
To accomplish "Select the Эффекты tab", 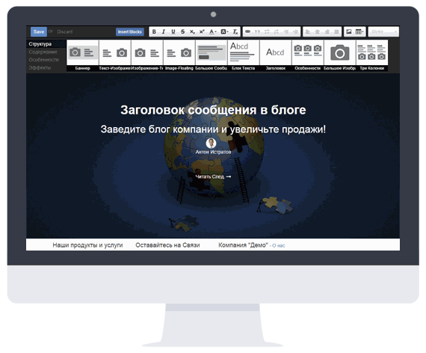I will 40,68.
